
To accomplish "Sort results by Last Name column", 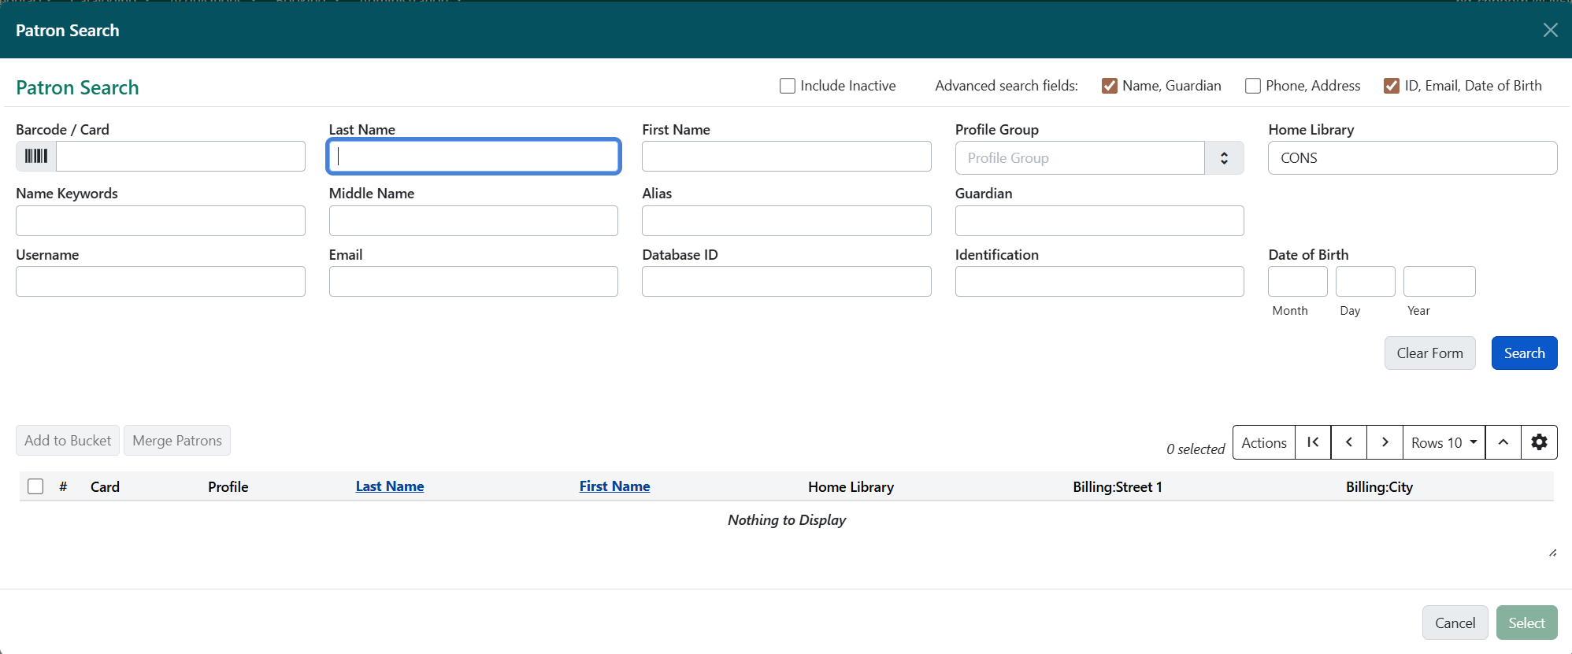I will [x=390, y=486].
